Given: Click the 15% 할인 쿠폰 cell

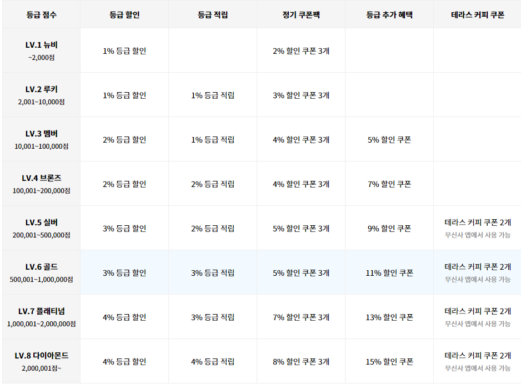Looking at the screenshot, I should click(389, 361).
